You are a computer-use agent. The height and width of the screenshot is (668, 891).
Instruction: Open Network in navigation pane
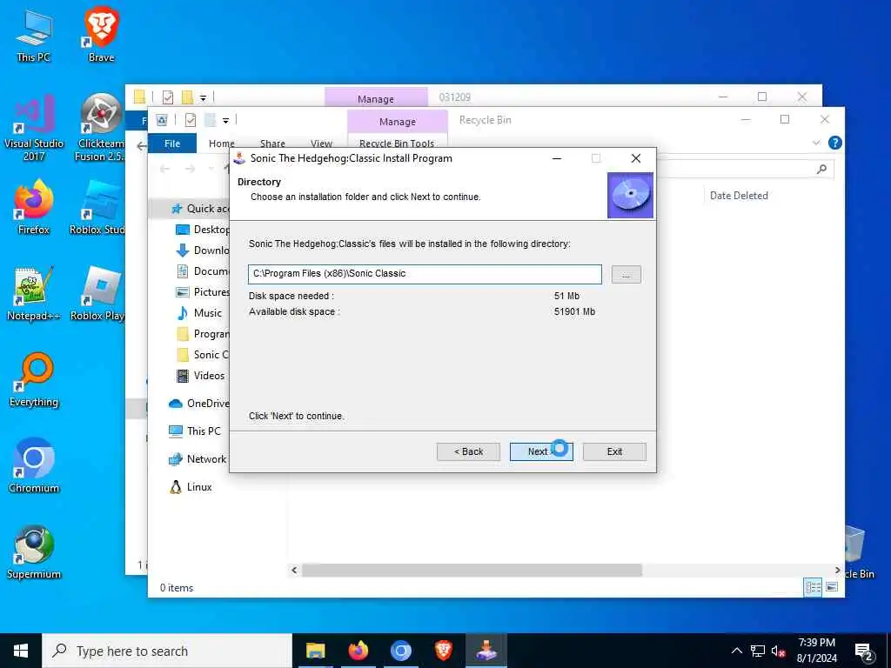pos(198,459)
